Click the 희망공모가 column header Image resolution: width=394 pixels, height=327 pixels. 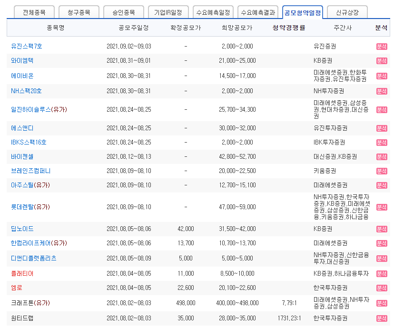point(237,28)
